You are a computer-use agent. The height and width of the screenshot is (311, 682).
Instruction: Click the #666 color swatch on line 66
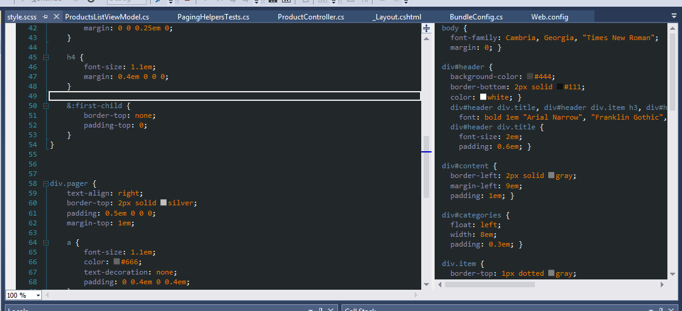tap(117, 262)
